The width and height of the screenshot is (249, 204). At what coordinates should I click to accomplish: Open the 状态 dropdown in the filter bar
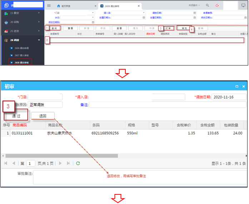pos(93,17)
